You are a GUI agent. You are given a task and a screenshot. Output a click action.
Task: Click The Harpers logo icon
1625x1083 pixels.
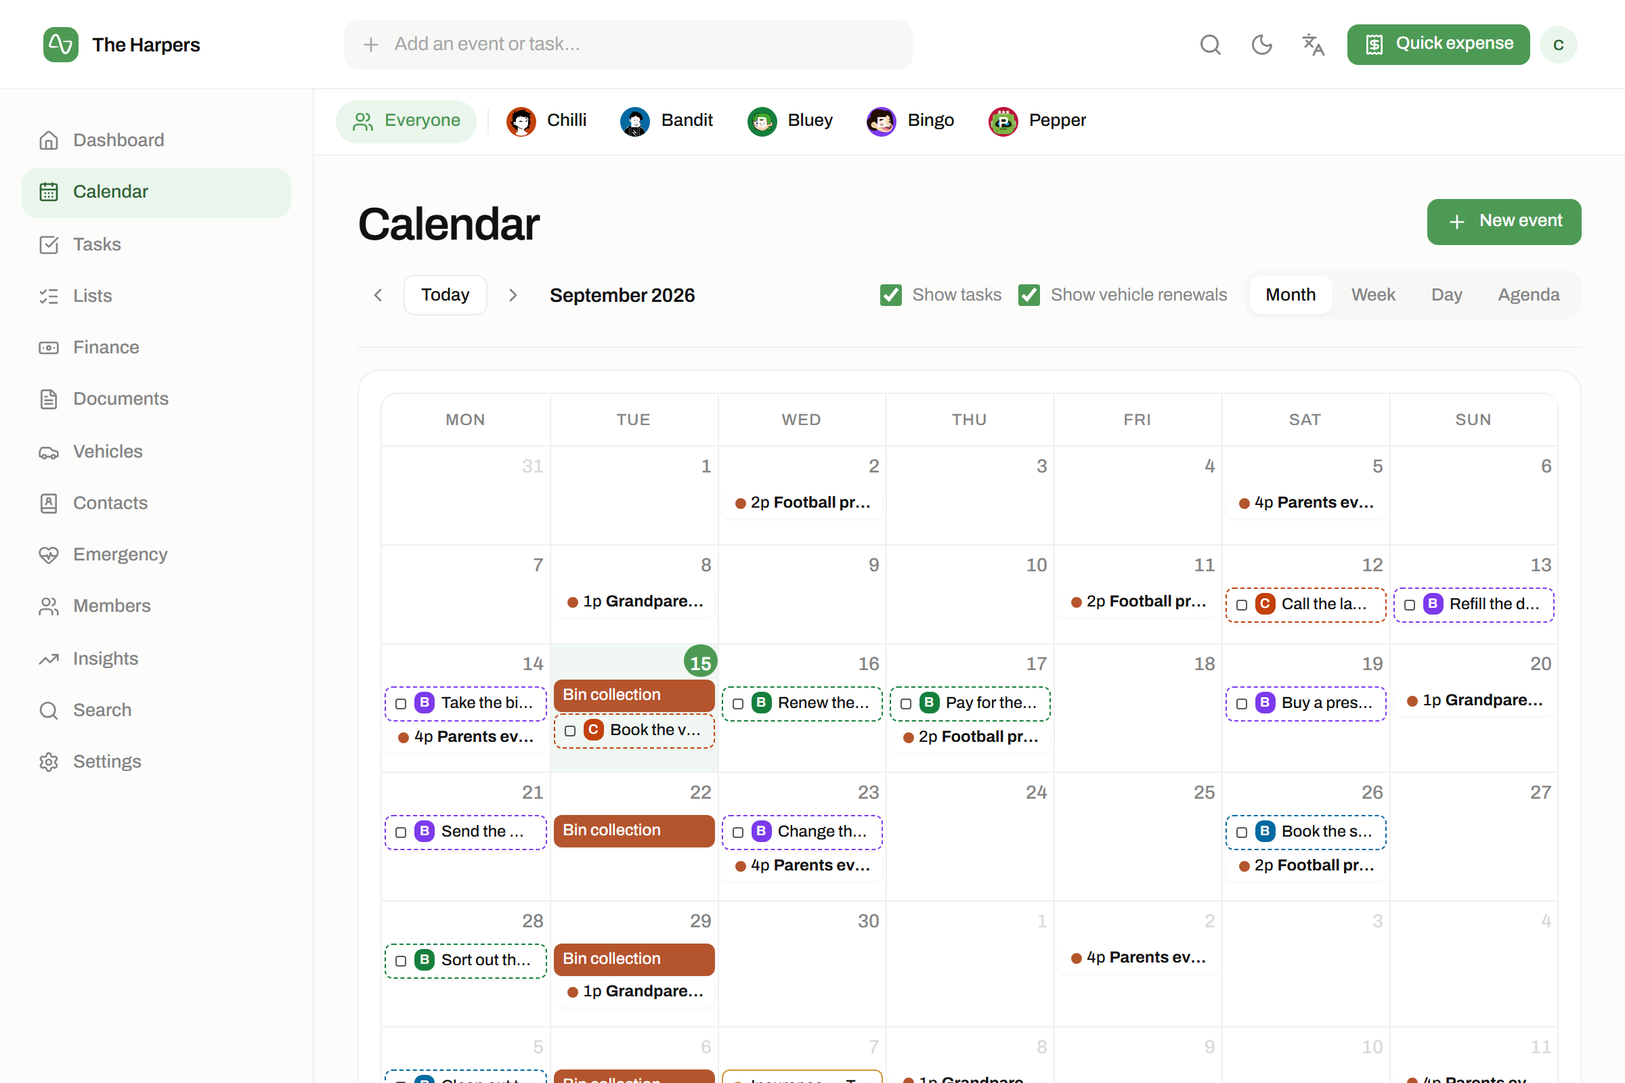(61, 45)
